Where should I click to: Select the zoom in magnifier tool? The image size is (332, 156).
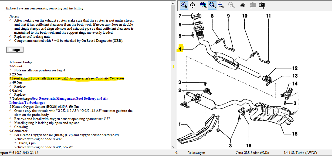coord(184,5)
